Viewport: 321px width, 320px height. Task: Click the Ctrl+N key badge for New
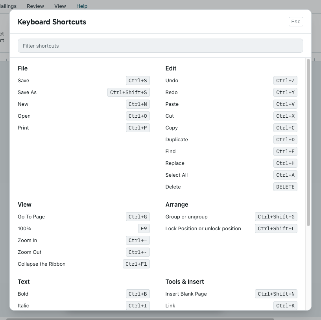tap(138, 104)
